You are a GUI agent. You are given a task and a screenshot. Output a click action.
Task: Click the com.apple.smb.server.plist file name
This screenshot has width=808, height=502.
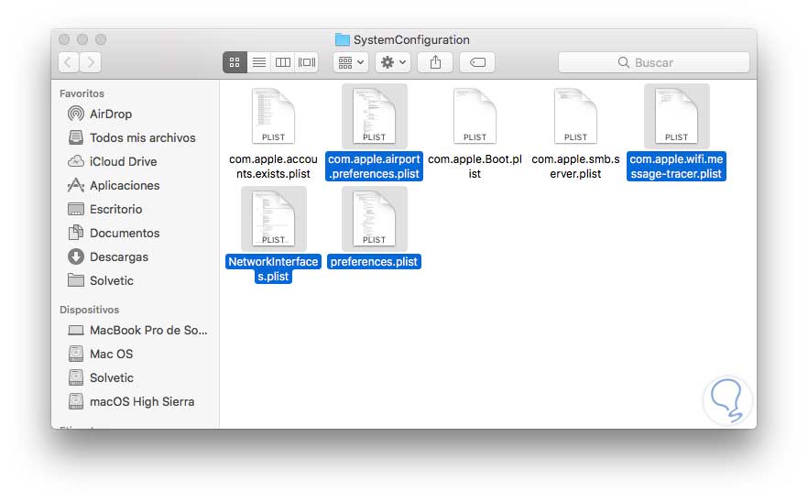[x=575, y=167]
